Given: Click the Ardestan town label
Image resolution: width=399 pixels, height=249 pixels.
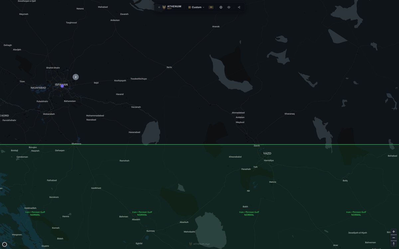Looking at the screenshot, I should click(x=115, y=20).
